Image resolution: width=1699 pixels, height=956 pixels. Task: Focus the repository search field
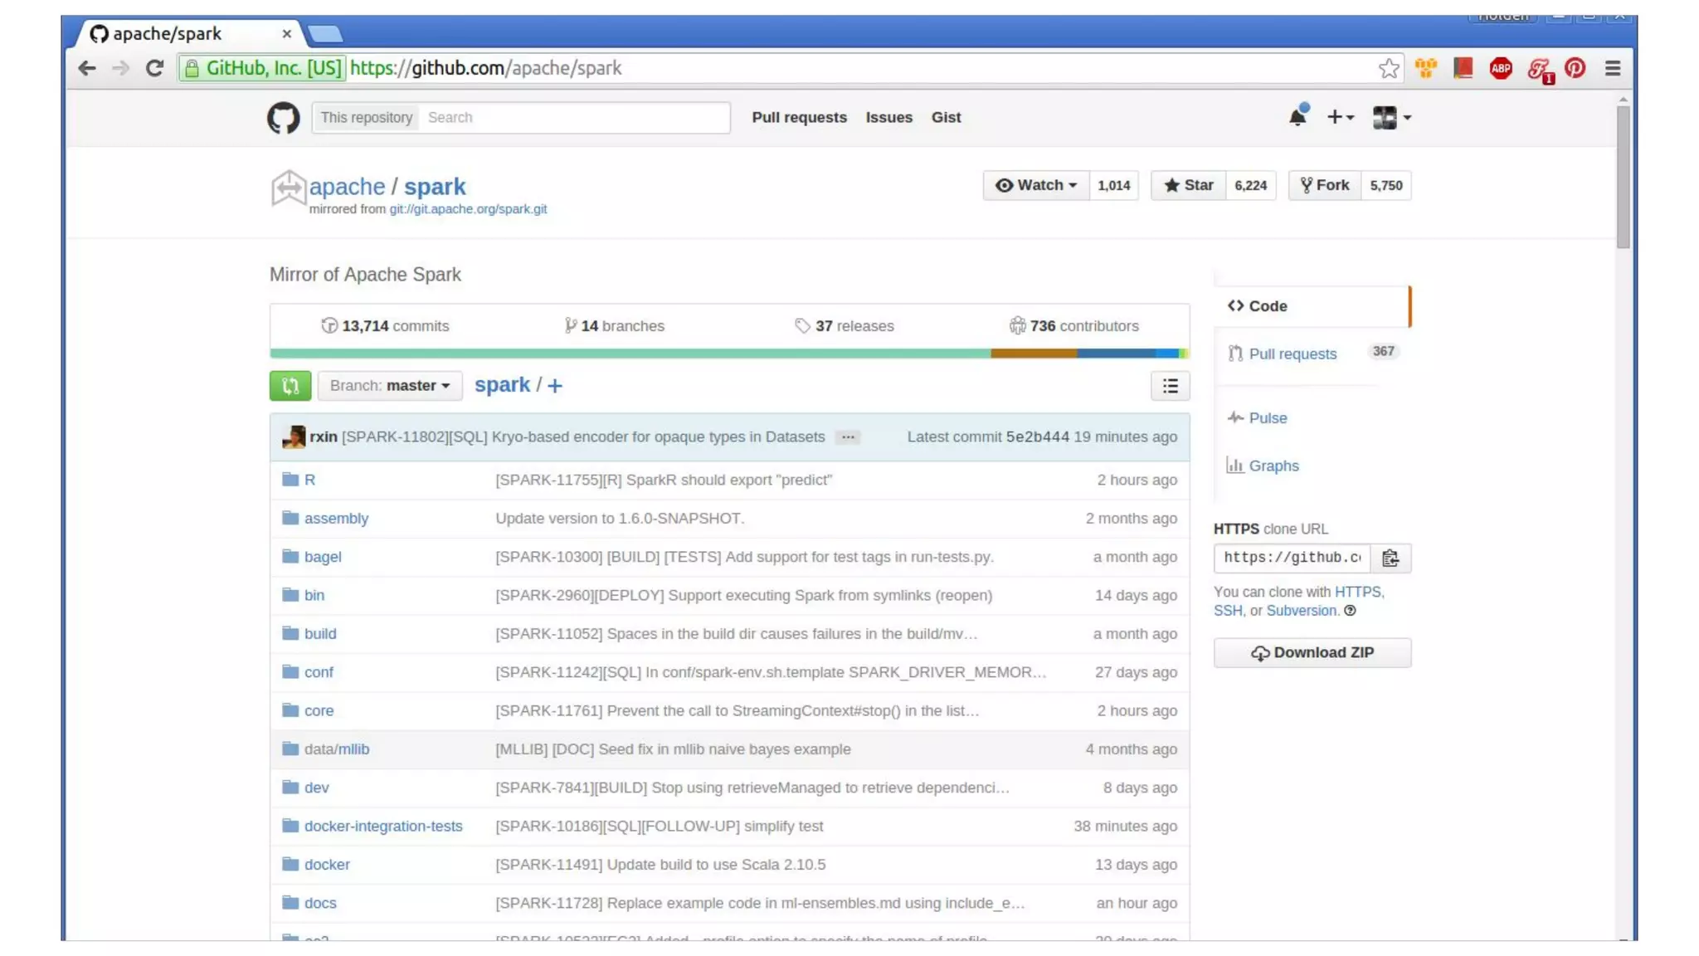click(x=574, y=117)
